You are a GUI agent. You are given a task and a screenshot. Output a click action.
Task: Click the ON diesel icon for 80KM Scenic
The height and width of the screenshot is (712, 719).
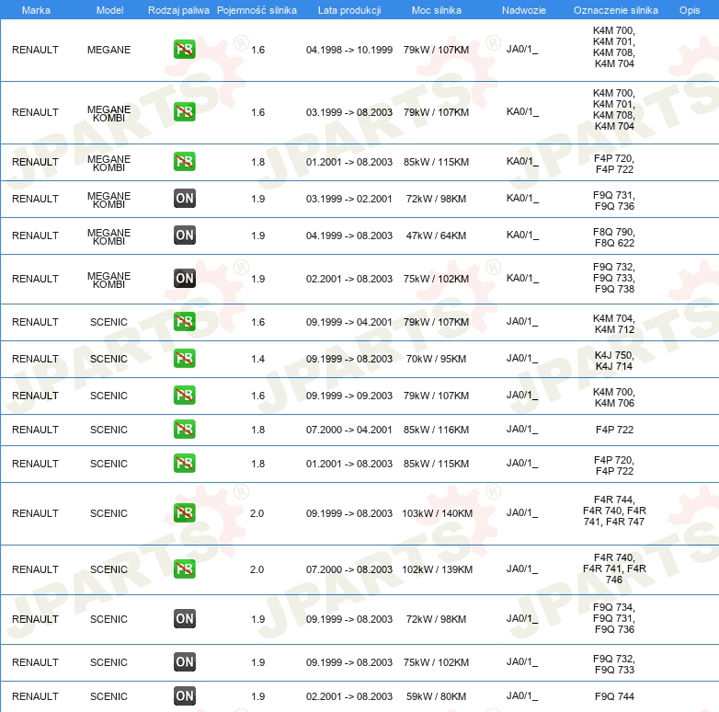pos(185,696)
